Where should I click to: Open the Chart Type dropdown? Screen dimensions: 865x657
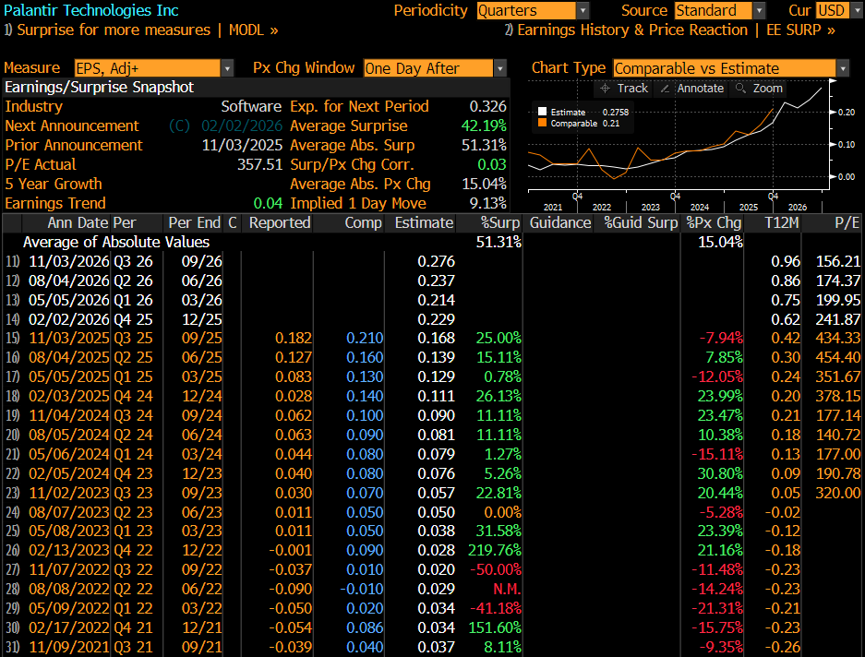[731, 68]
